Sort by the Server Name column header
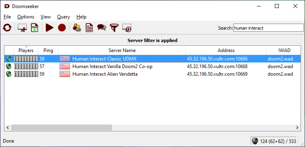This screenshot has height=147, width=305. [122, 50]
